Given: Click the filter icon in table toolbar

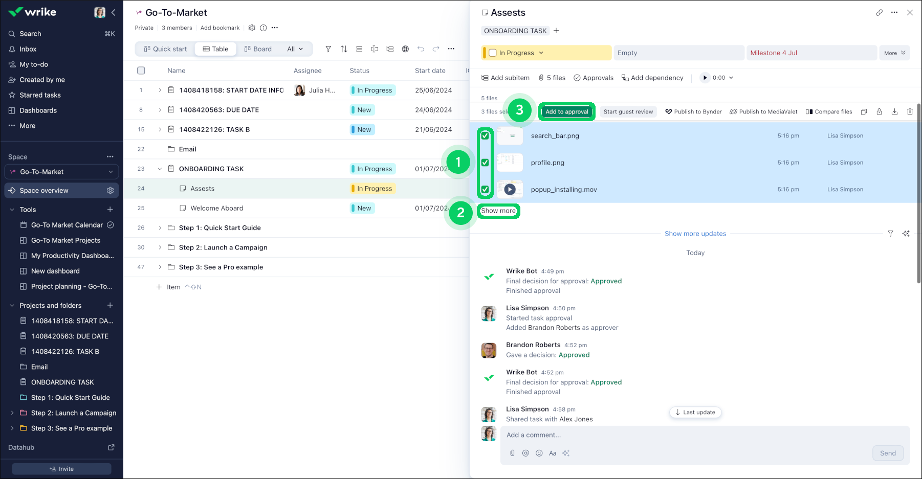Looking at the screenshot, I should point(328,49).
